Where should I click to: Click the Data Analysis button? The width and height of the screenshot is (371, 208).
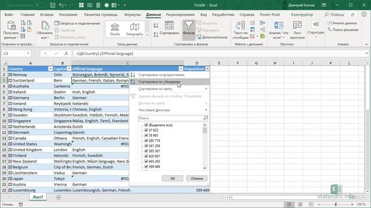342,23
